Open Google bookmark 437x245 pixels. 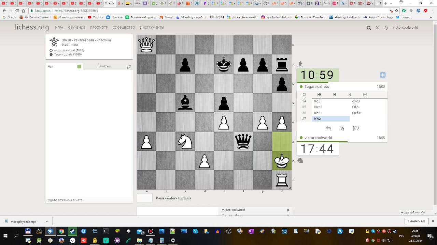[10, 17]
